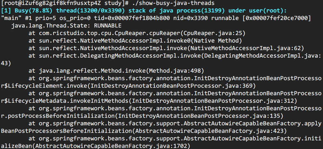This screenshot has height=149, width=323.
Task: Click the invoke0(Native Method) frame
Action: [199, 41]
